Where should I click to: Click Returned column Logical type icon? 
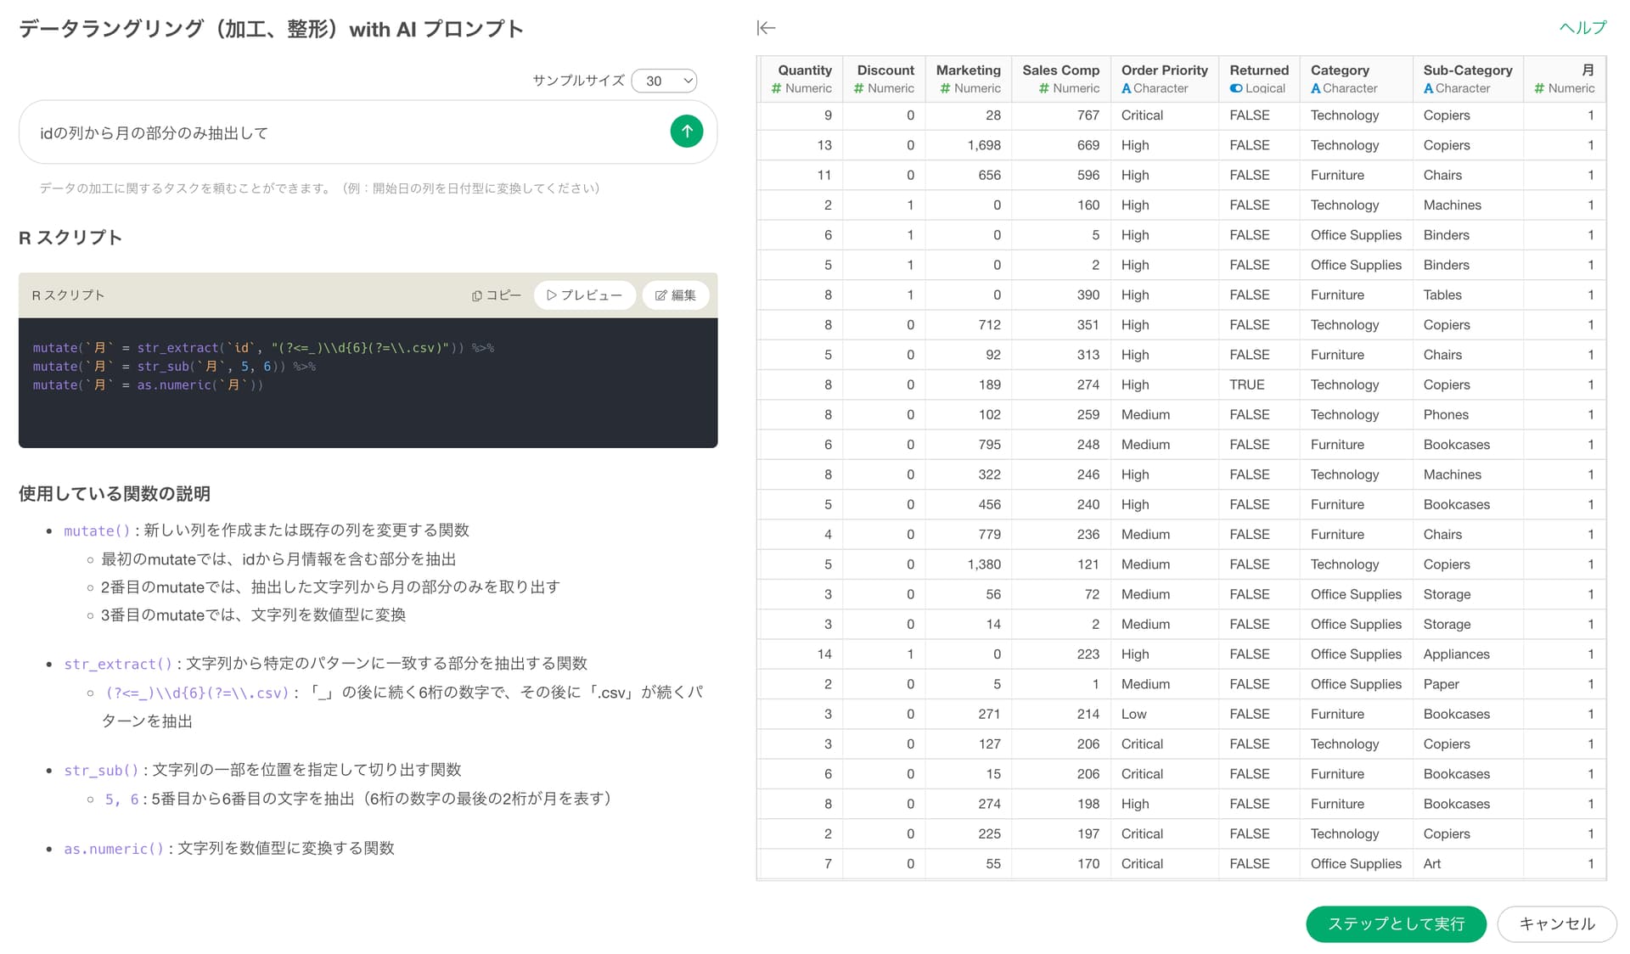(1236, 88)
